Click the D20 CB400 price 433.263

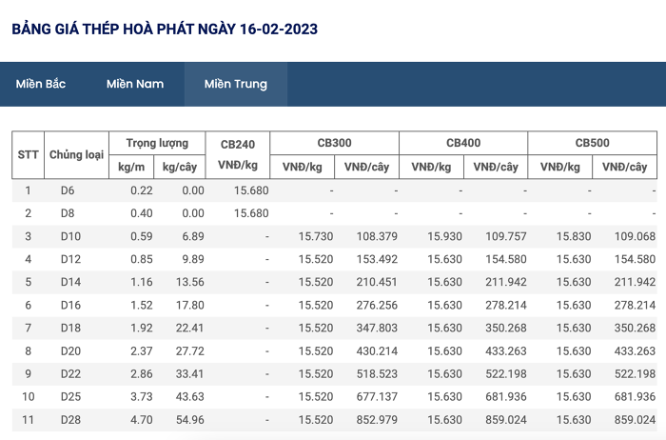point(506,351)
